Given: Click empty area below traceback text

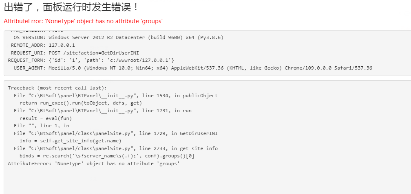Looking at the screenshot, I should (x=207, y=181).
